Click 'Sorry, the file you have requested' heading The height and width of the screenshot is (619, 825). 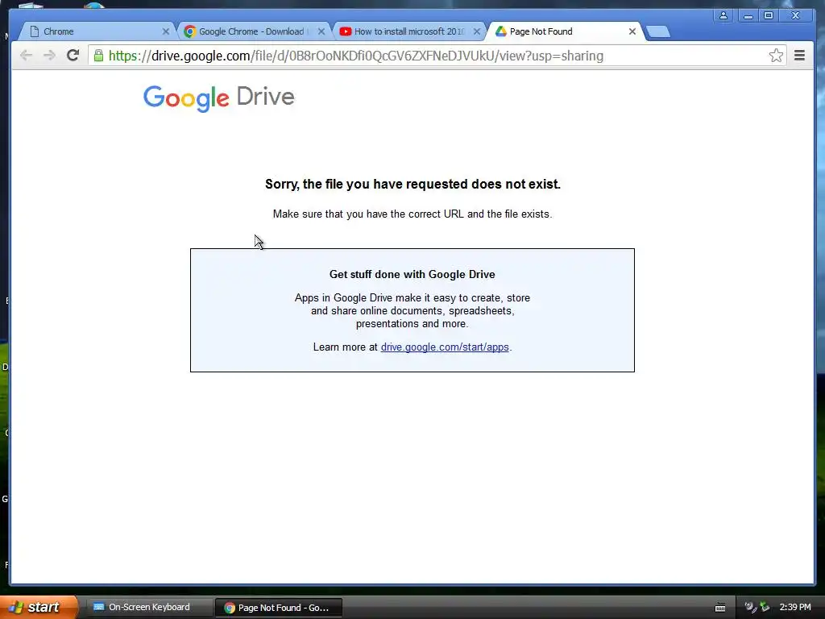[x=412, y=185]
